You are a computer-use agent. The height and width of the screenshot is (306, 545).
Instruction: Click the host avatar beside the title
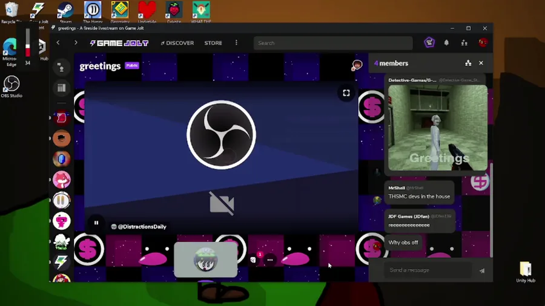[357, 65]
